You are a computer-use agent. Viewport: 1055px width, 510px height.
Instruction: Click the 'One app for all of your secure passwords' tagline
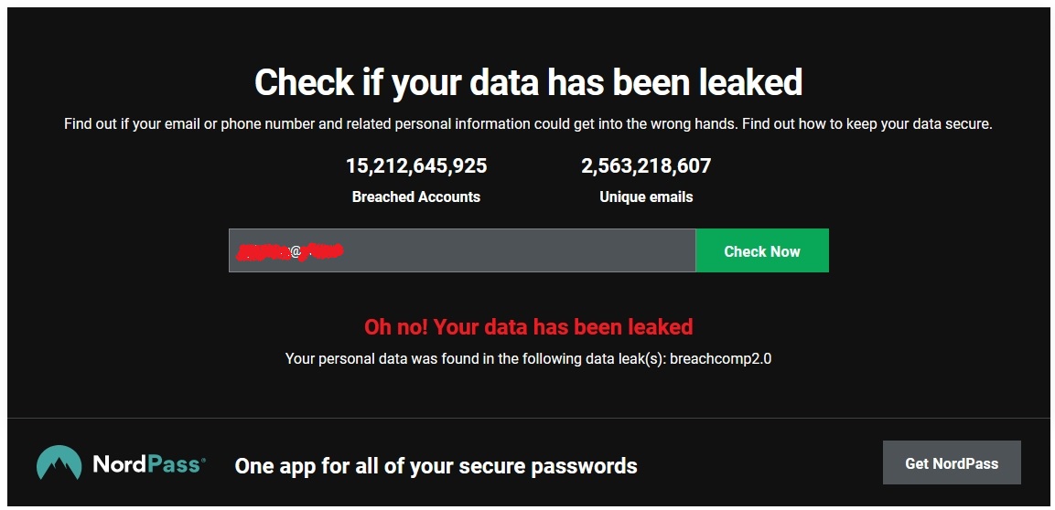click(x=436, y=465)
